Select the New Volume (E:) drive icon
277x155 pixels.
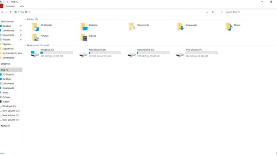click(132, 55)
